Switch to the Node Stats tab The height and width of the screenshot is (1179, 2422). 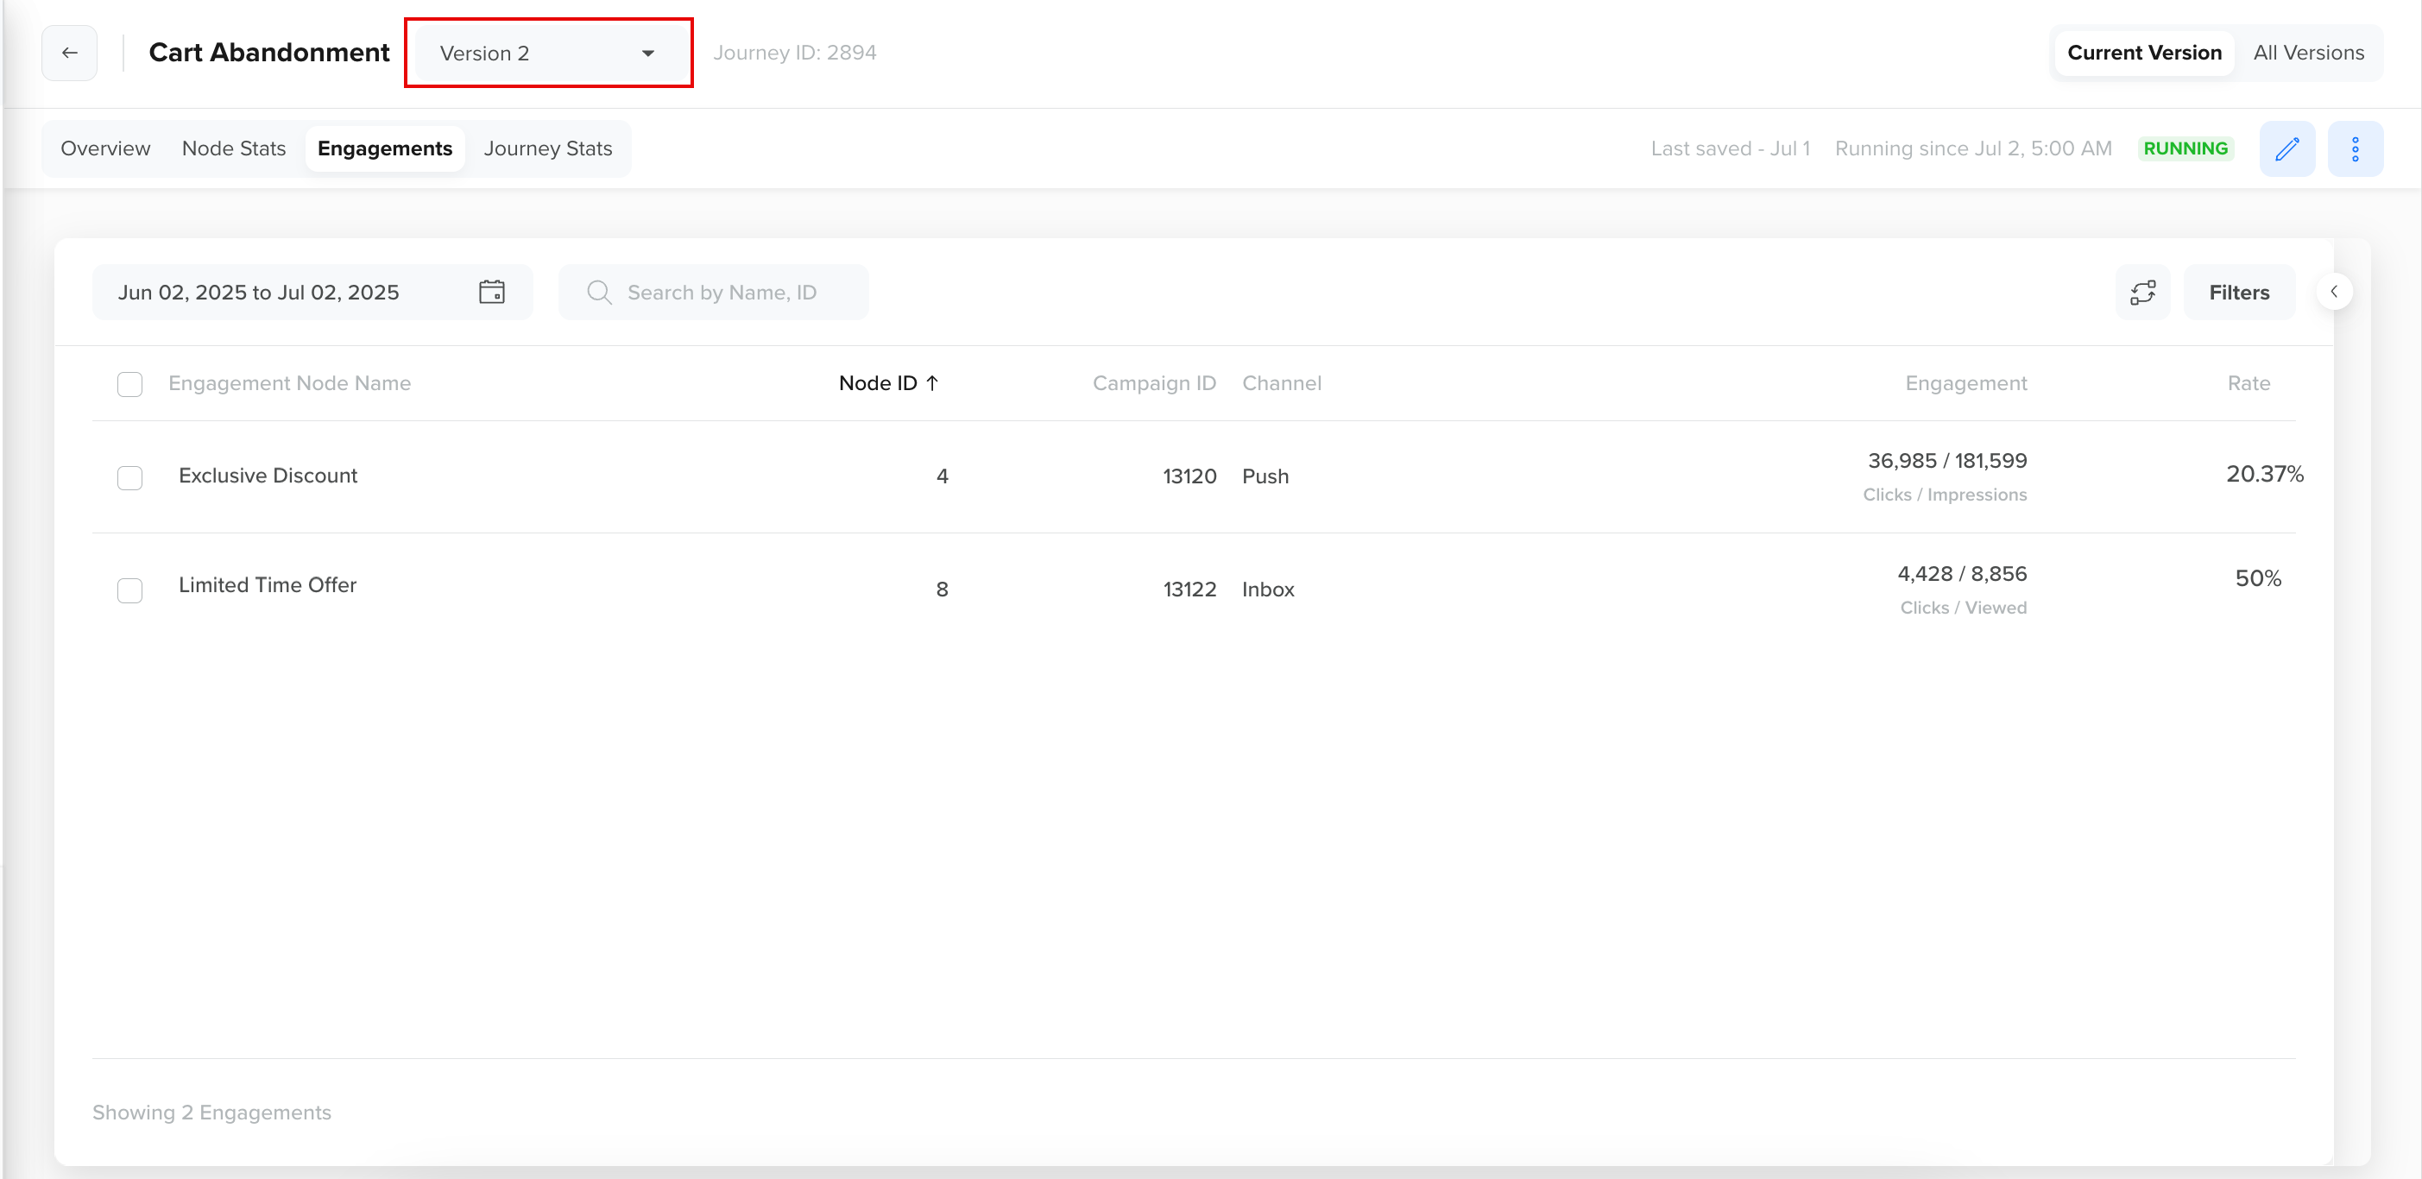(233, 148)
